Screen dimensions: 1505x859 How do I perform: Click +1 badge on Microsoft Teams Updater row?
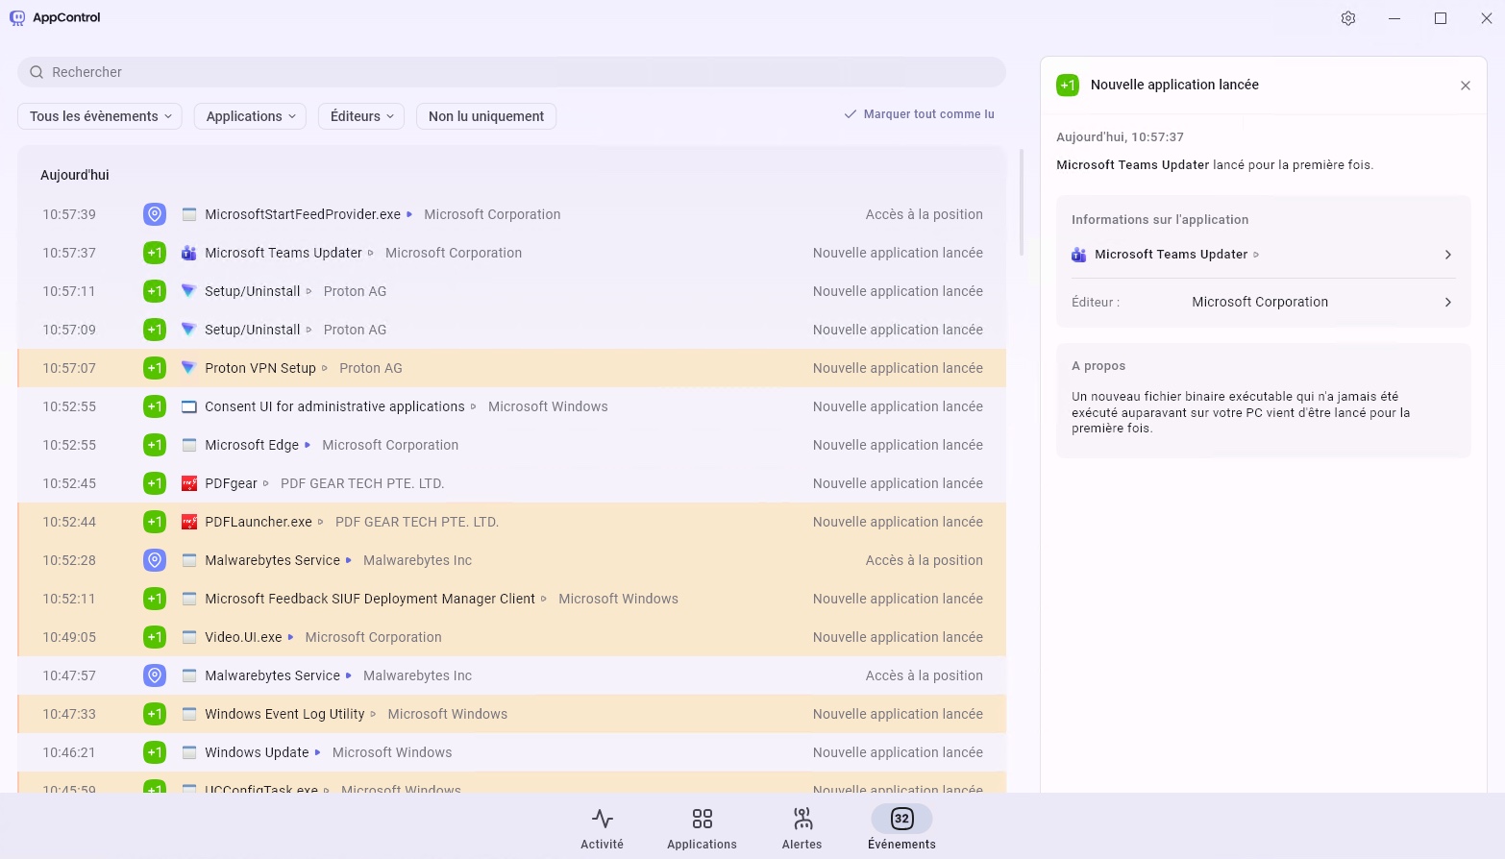tap(155, 253)
